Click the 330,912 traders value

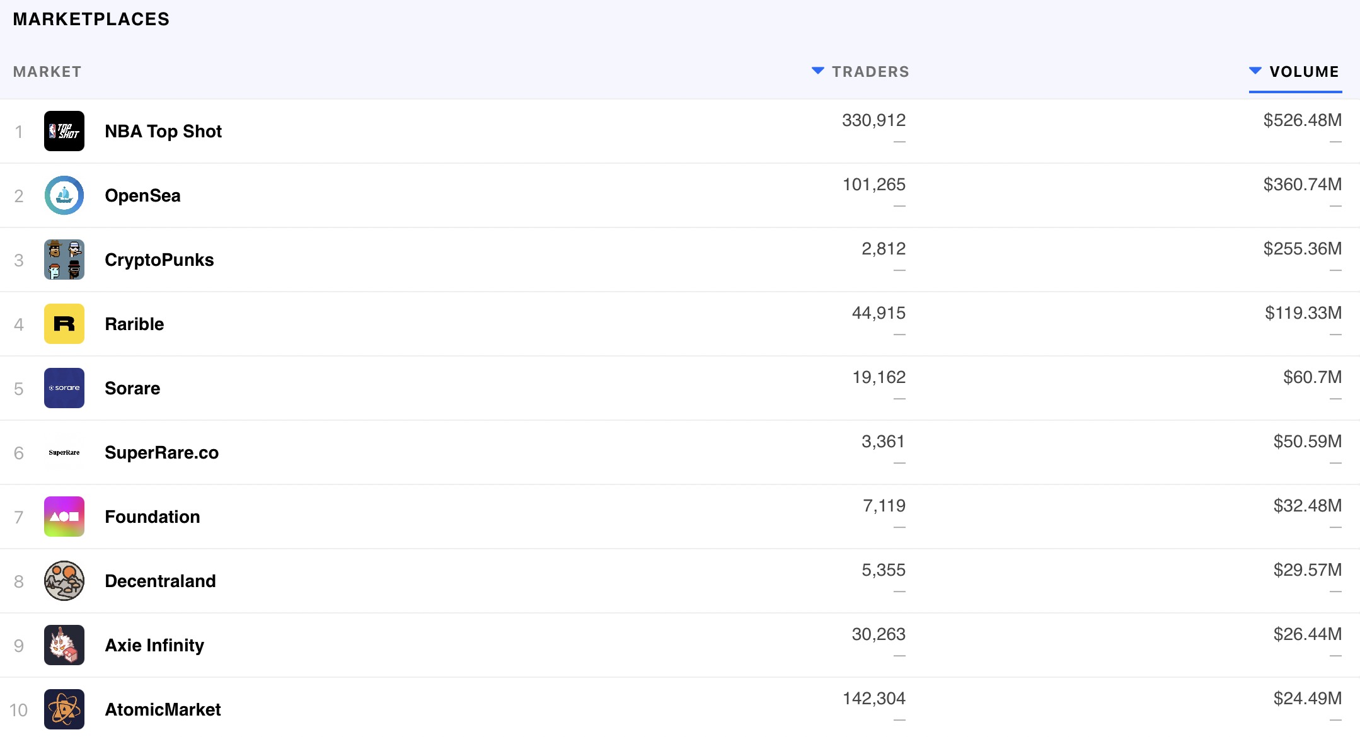point(873,120)
